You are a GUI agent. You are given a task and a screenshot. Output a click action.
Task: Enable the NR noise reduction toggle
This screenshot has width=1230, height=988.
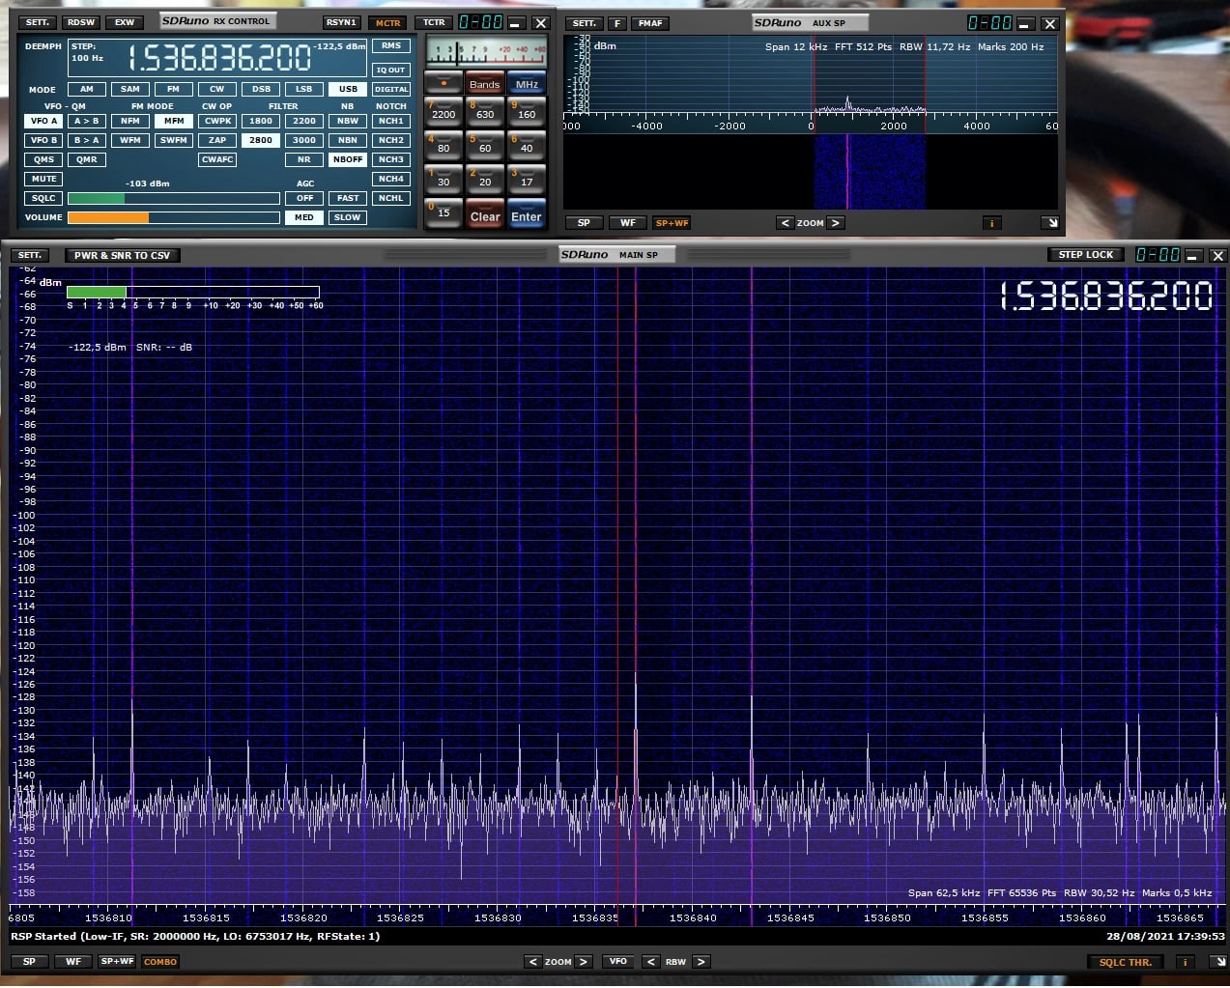point(304,159)
